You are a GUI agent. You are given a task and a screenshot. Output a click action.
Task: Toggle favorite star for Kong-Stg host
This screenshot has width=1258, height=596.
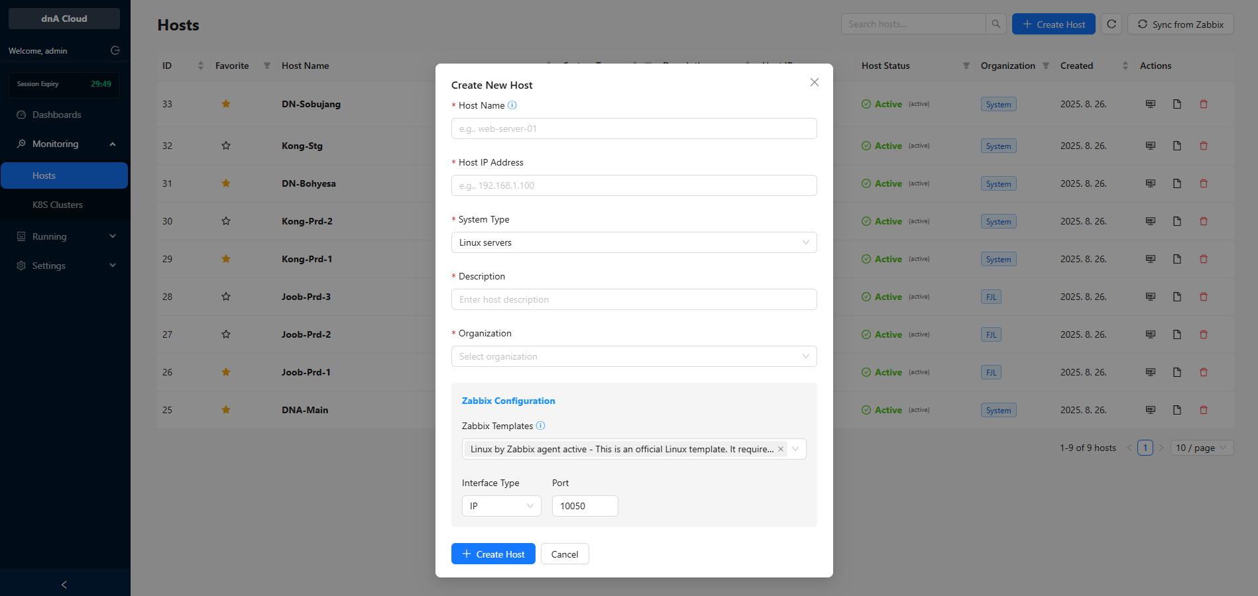click(x=226, y=146)
